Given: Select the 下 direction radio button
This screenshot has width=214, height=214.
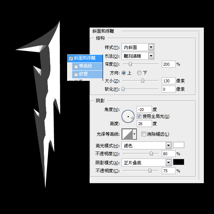Looking at the screenshot, I should 139,73.
